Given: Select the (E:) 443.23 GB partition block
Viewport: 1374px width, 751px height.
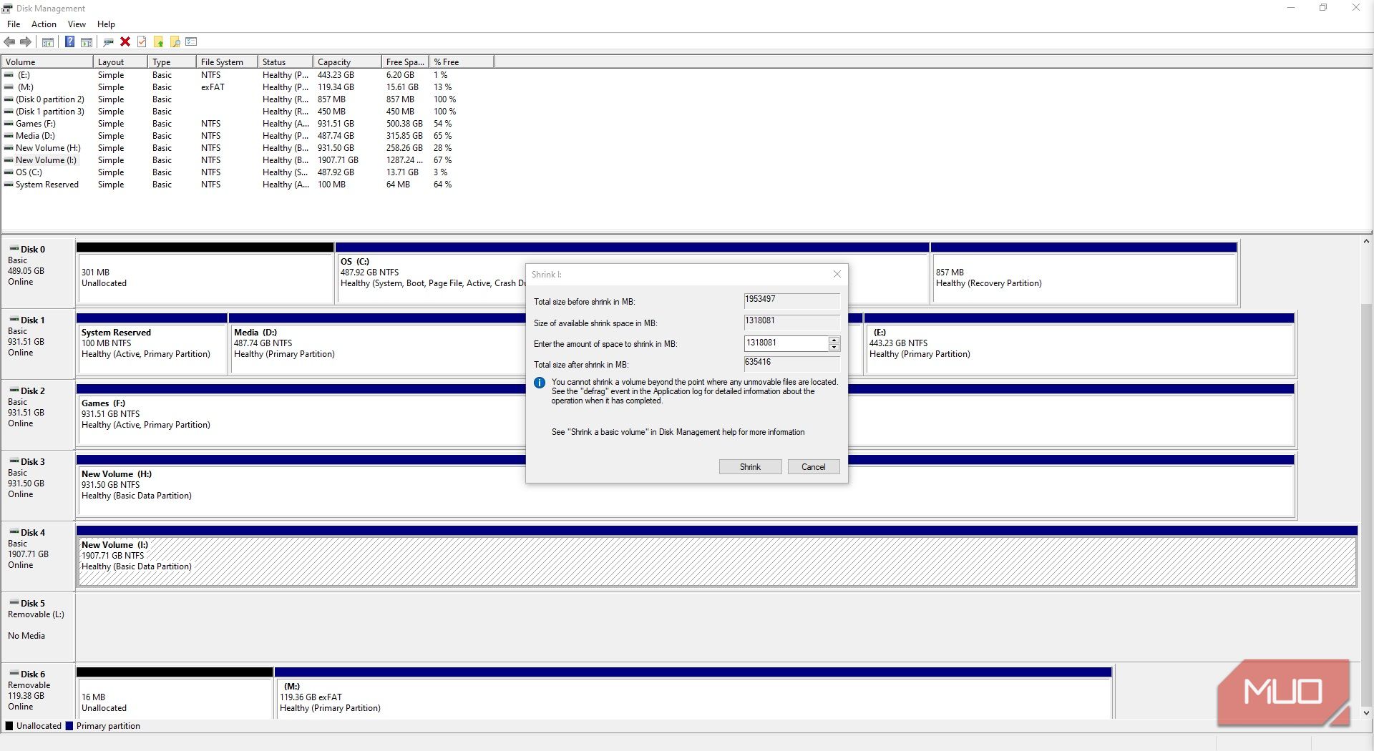Looking at the screenshot, I should [1079, 344].
